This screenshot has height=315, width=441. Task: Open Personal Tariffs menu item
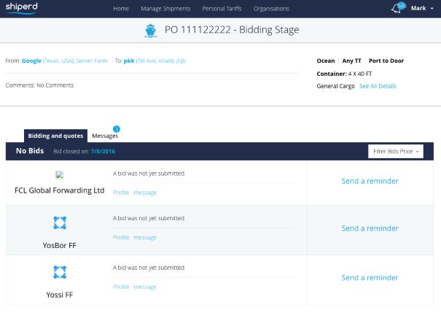pyautogui.click(x=222, y=9)
